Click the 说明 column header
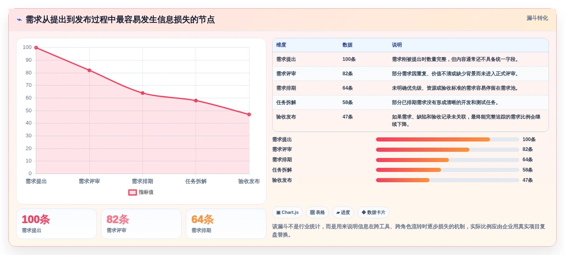The height and width of the screenshot is (255, 565). coord(397,45)
